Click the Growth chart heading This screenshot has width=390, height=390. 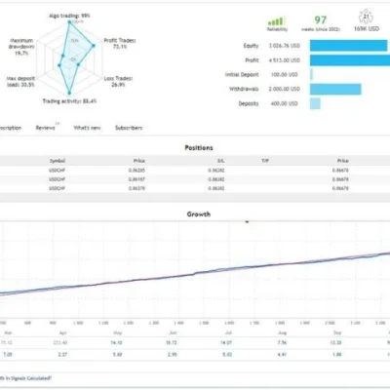(x=199, y=214)
